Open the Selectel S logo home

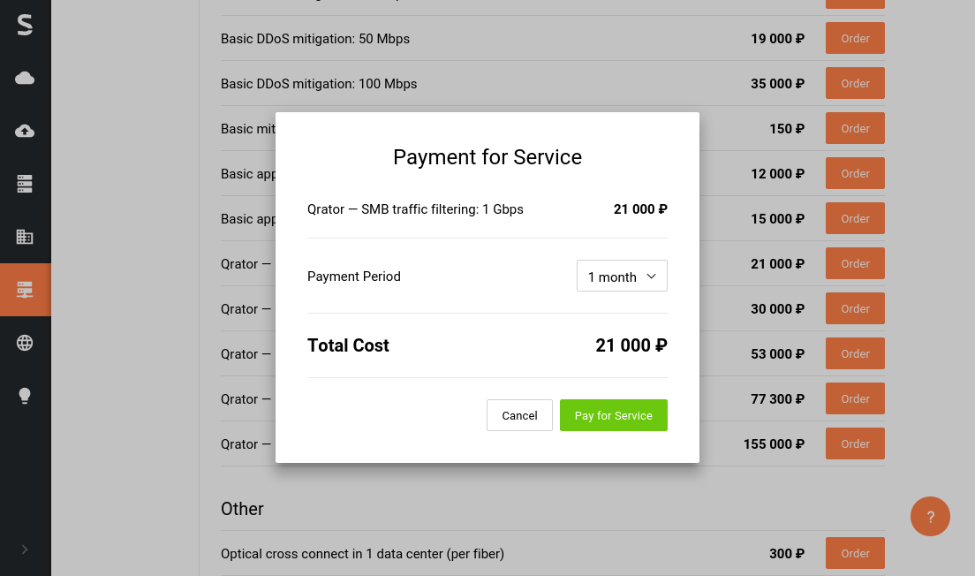[25, 25]
